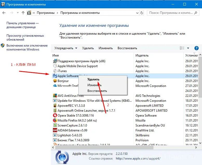This screenshot has width=202, height=165.
Task: Select the AVG AntiVirus FREE icon
Action: (x=55, y=96)
